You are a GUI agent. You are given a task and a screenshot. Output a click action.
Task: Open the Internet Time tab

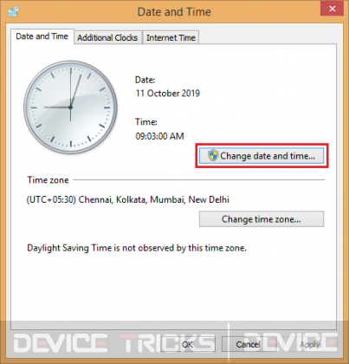(171, 37)
